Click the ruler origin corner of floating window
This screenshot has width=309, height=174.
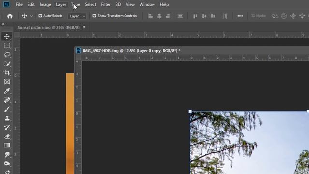pos(78,58)
